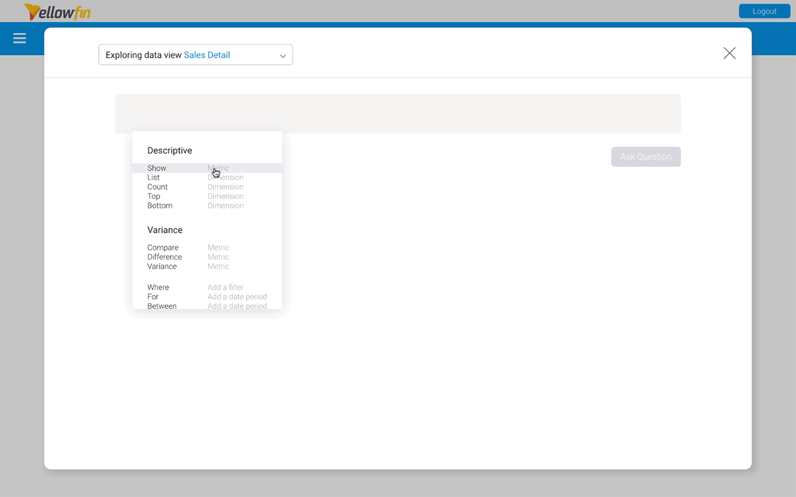The width and height of the screenshot is (796, 497).
Task: Select For to add date period
Action: (x=153, y=297)
